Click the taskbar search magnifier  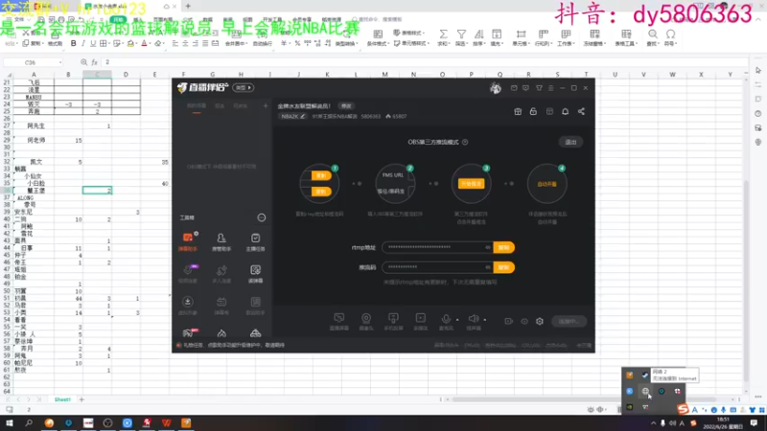coord(29,423)
